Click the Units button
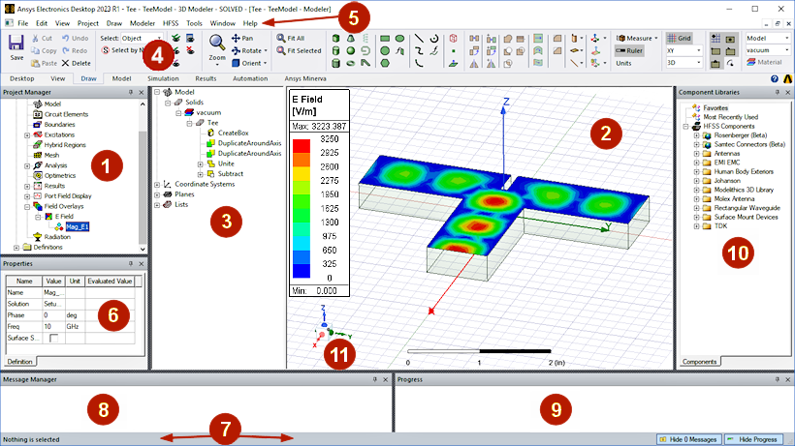795x446 pixels. 623,63
